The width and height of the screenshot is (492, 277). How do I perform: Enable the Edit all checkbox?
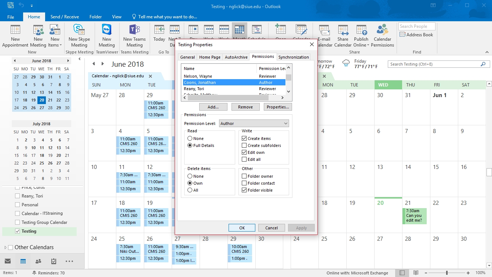(x=244, y=159)
